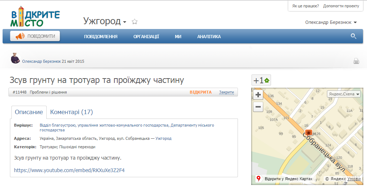
Task: Zoom in the map with plus button
Action: [x=258, y=95]
